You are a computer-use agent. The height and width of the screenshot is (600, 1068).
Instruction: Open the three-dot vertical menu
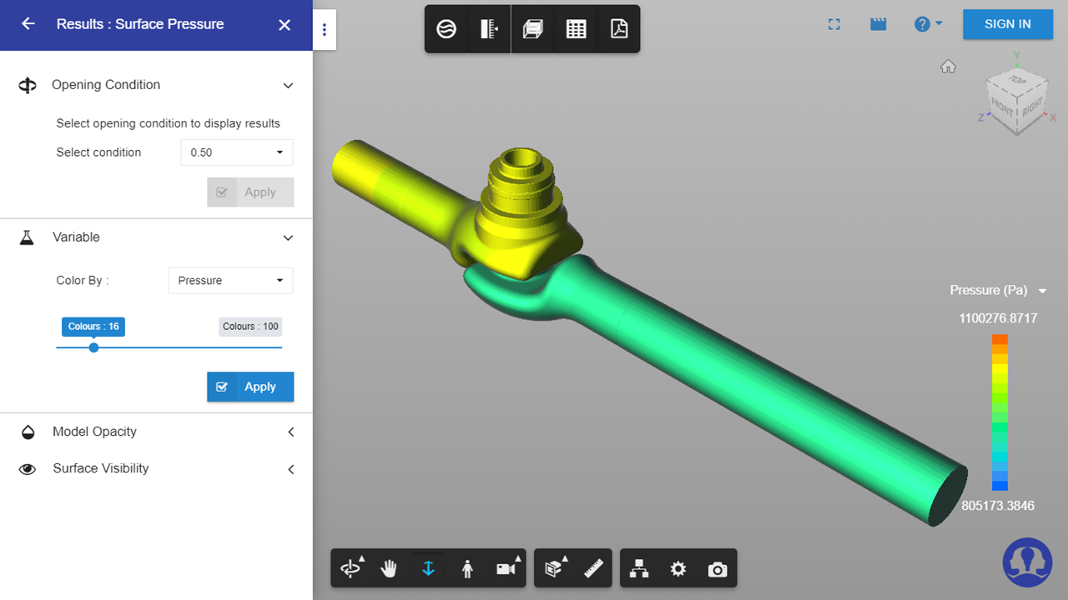click(x=325, y=30)
